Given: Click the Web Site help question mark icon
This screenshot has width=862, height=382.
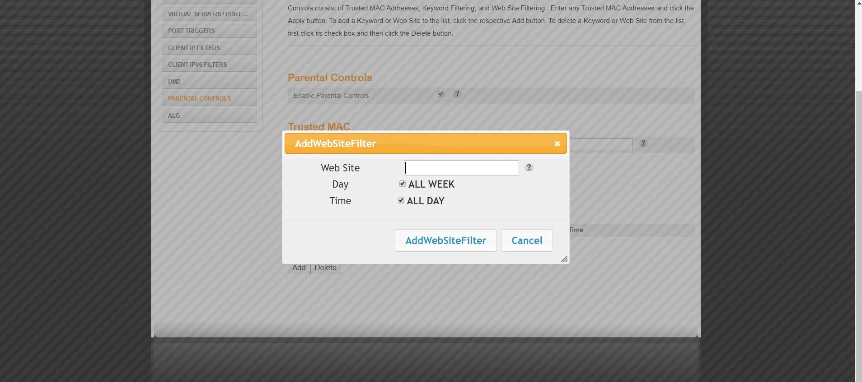Looking at the screenshot, I should click(x=529, y=167).
